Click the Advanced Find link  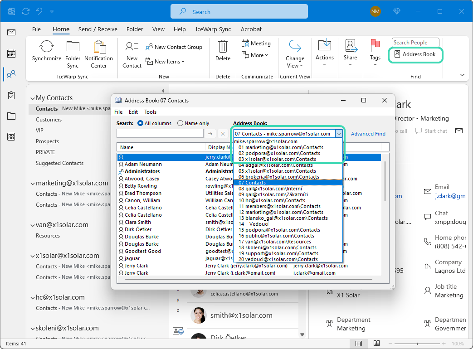pos(368,134)
